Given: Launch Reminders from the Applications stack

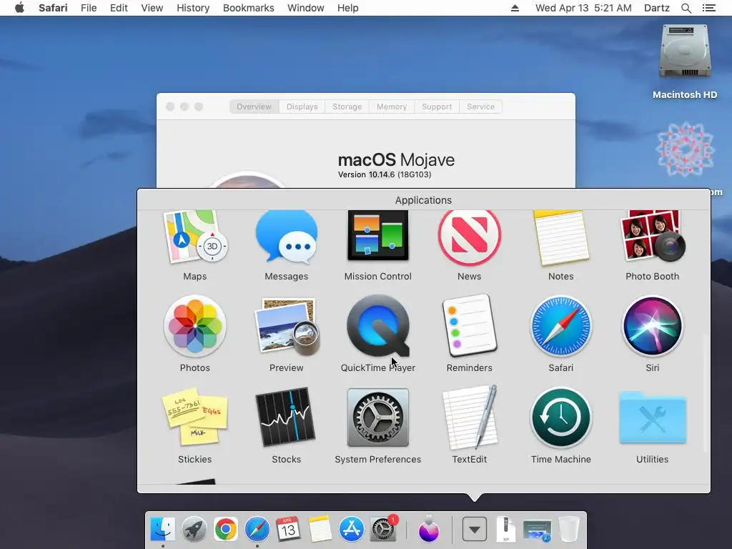Looking at the screenshot, I should 469,326.
